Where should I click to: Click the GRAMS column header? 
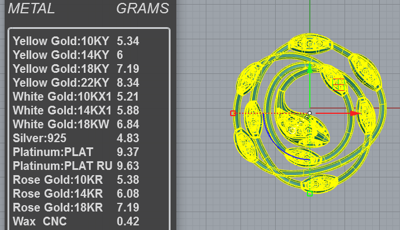pos(143,9)
